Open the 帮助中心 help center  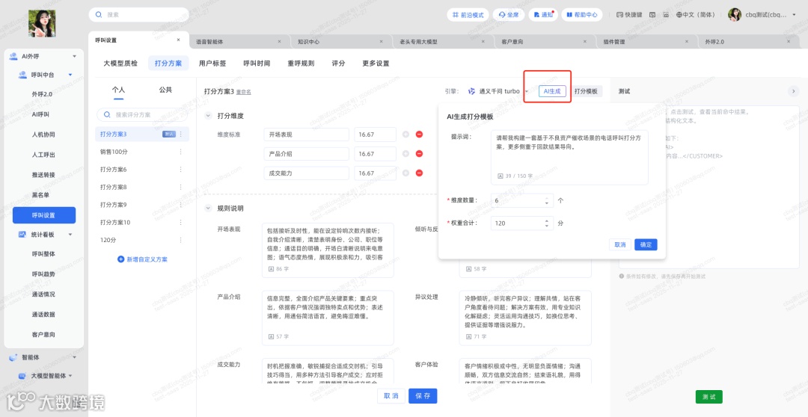(582, 15)
